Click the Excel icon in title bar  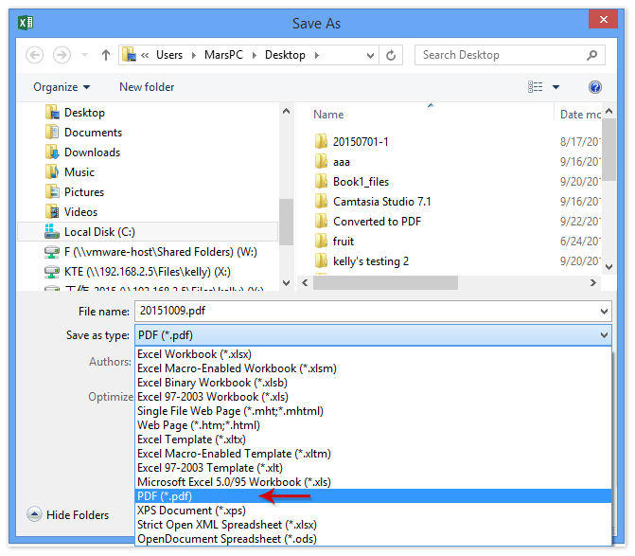(x=26, y=23)
